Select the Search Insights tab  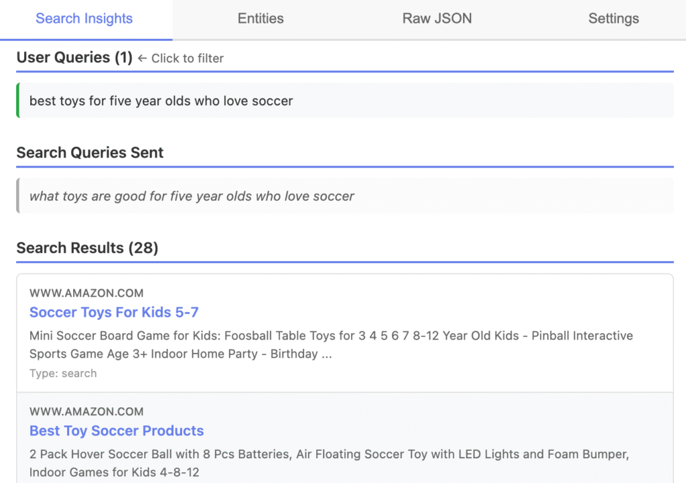point(84,19)
